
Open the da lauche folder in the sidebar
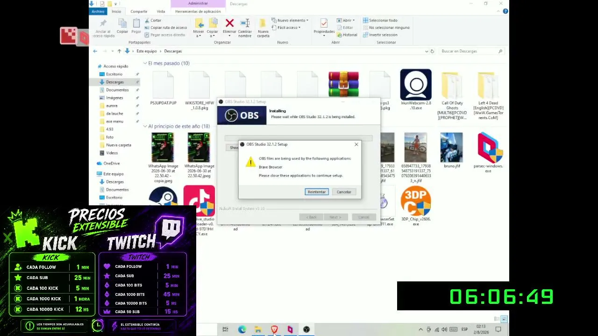pyautogui.click(x=114, y=114)
